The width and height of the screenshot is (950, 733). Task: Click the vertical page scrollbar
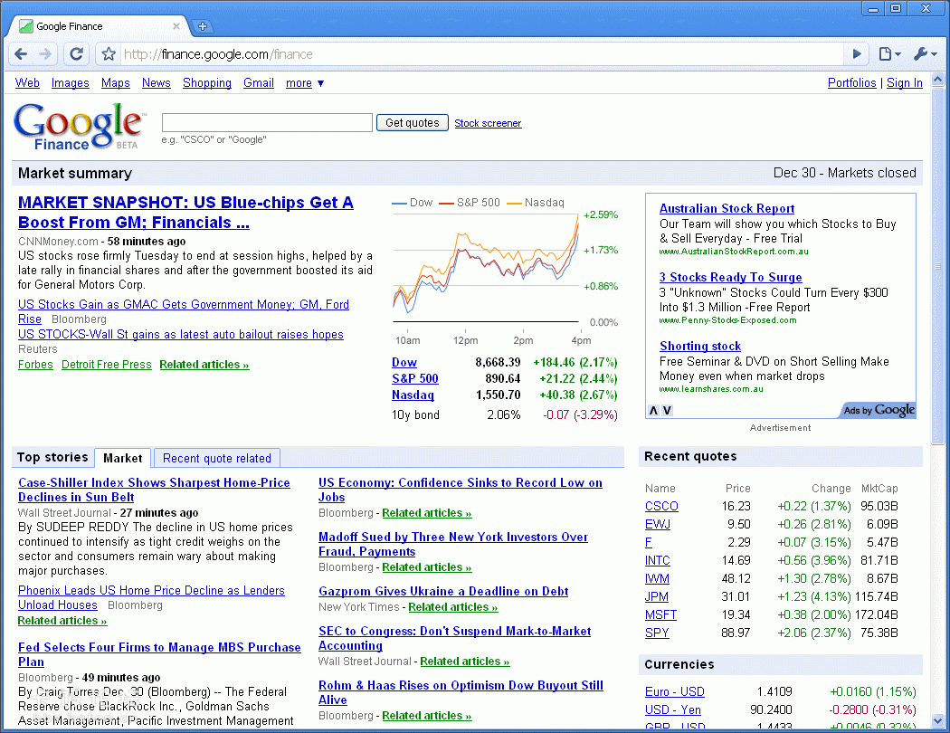pos(937,271)
